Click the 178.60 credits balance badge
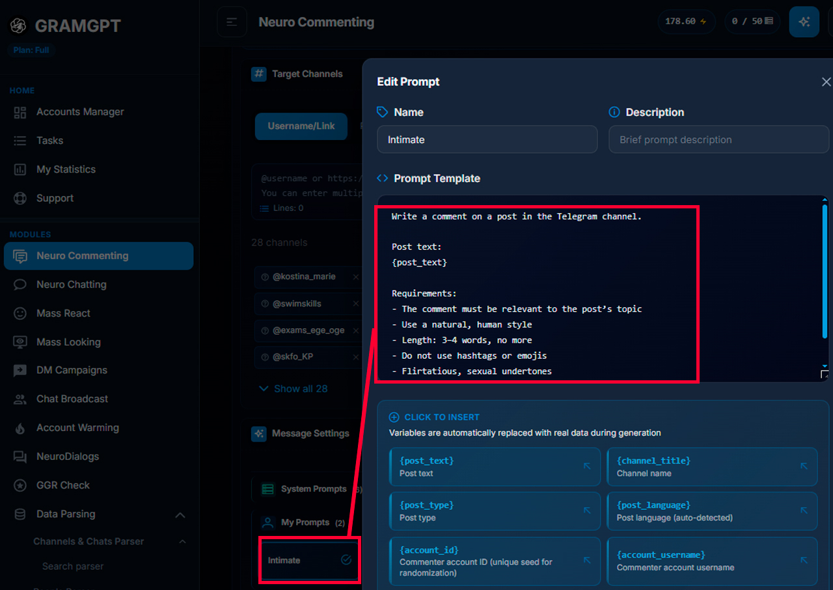 click(686, 21)
